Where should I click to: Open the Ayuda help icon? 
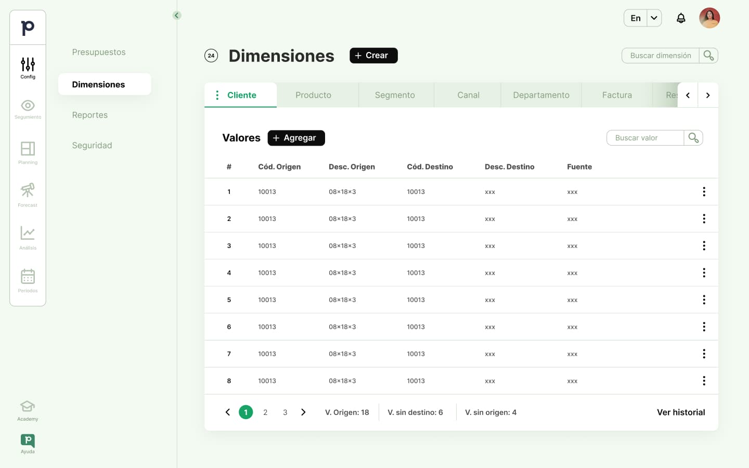(x=28, y=444)
